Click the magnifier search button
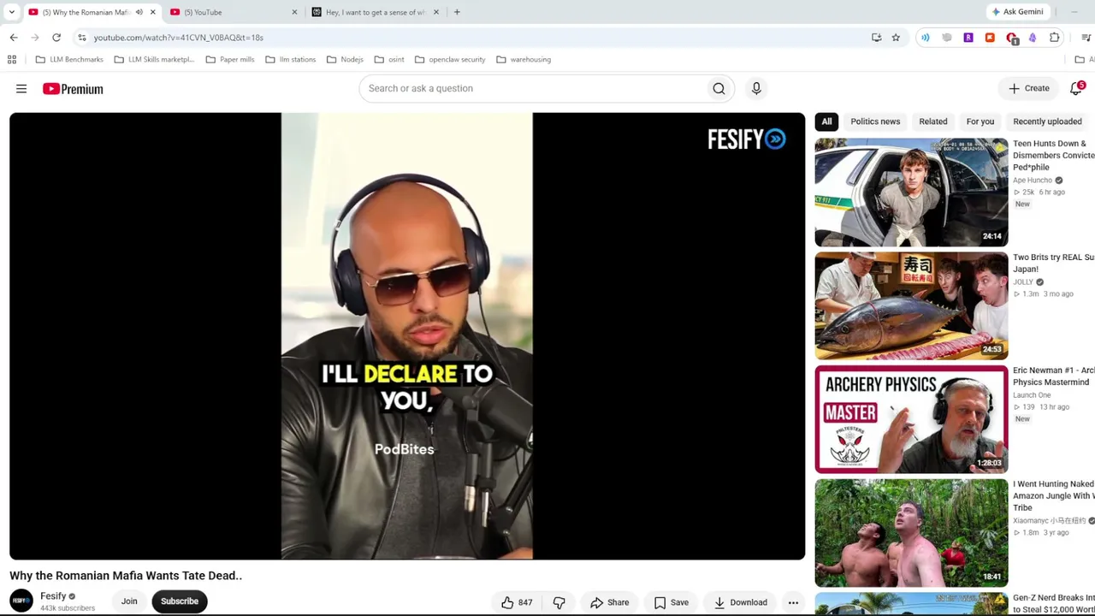This screenshot has height=616, width=1095. (719, 88)
